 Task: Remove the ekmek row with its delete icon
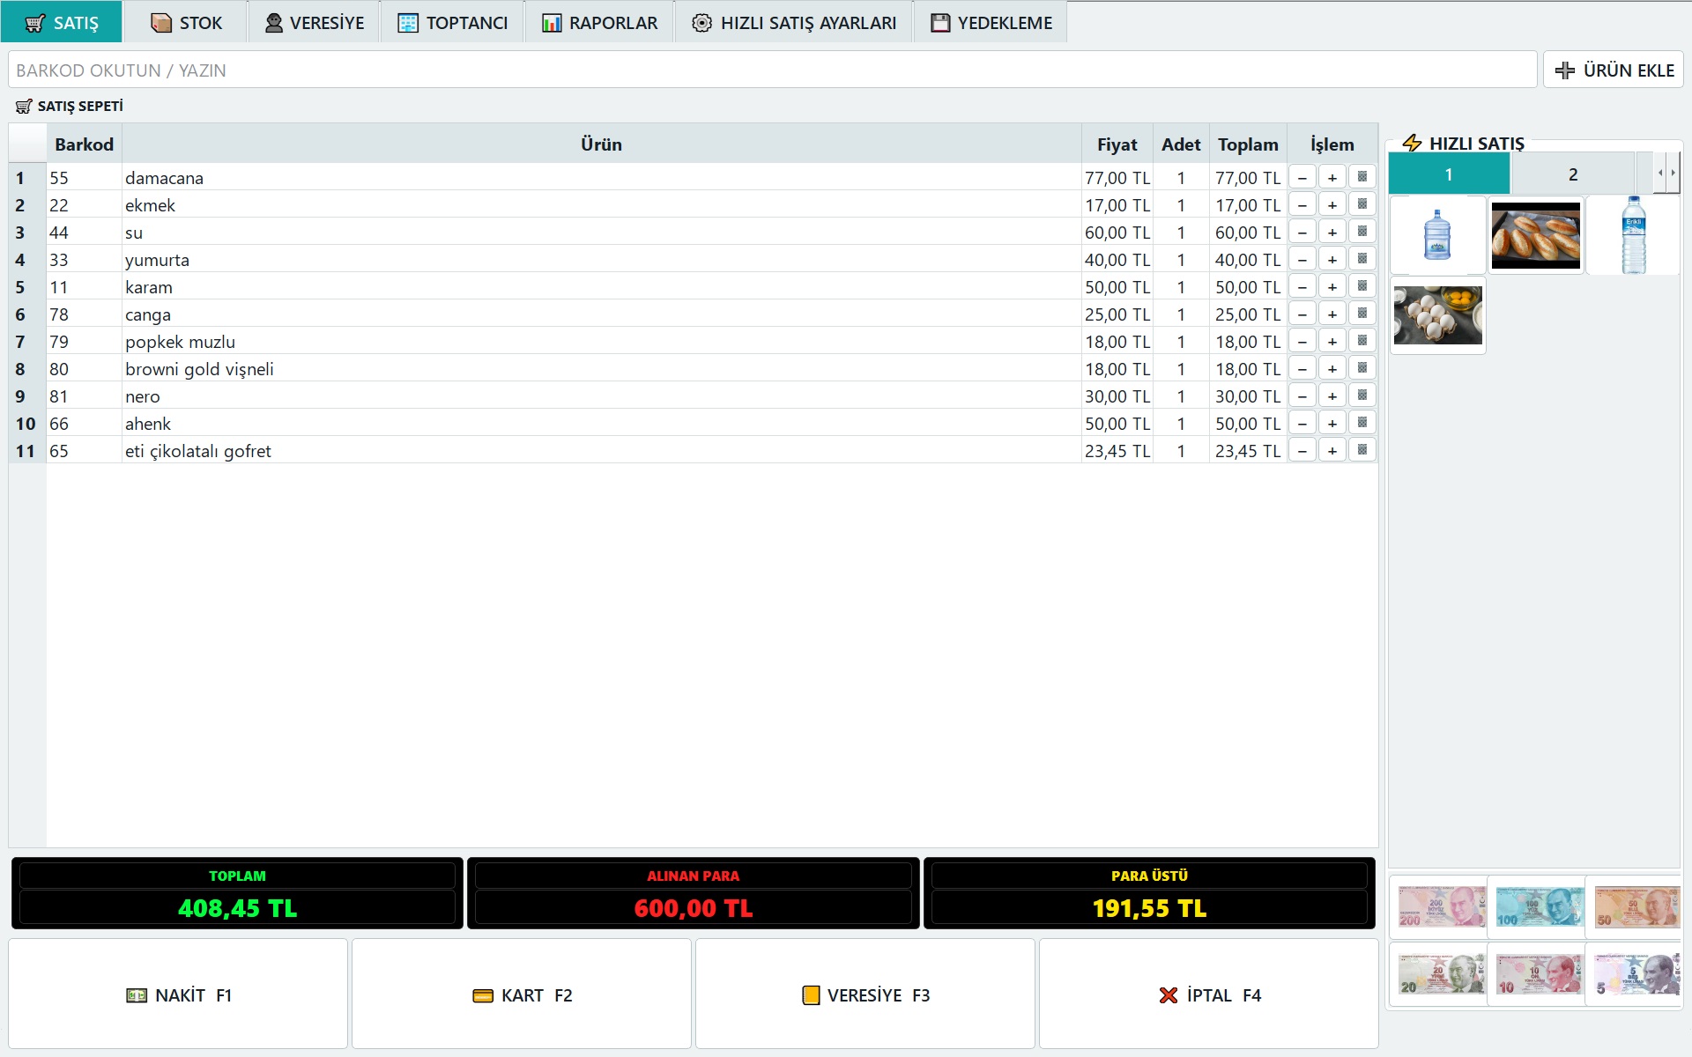coord(1362,204)
